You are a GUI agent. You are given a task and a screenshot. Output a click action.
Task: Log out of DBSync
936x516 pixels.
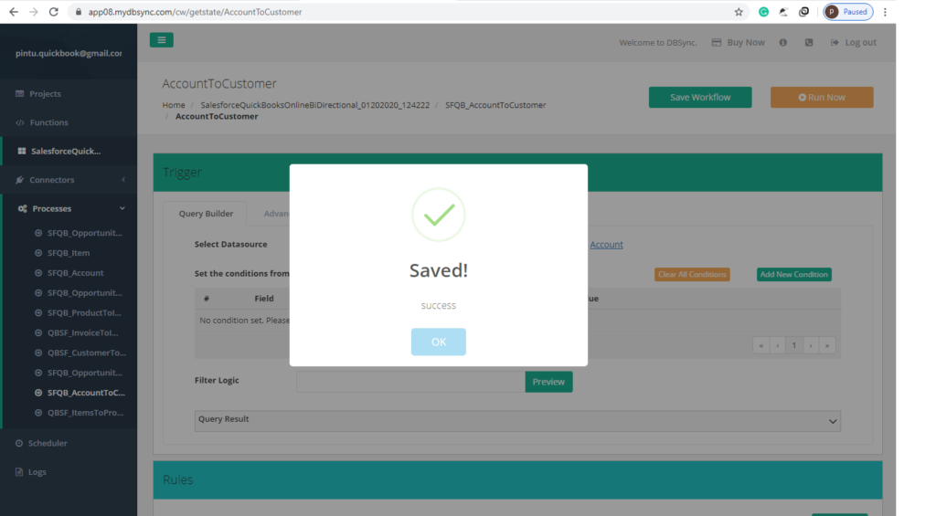tap(854, 42)
